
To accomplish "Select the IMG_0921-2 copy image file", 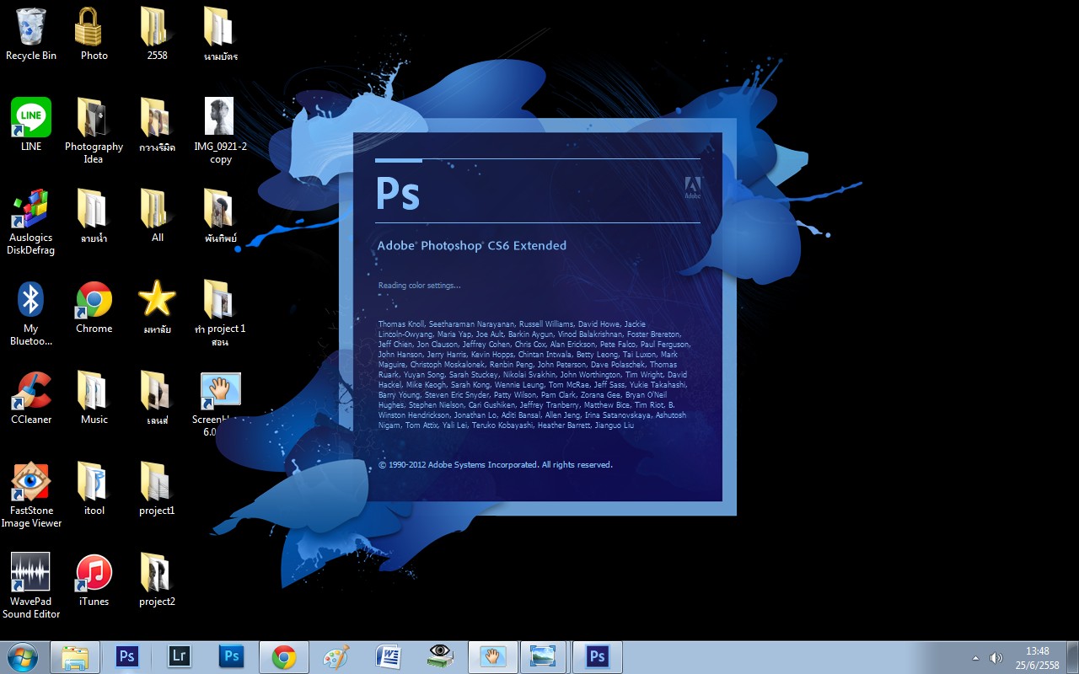I will 220,131.
